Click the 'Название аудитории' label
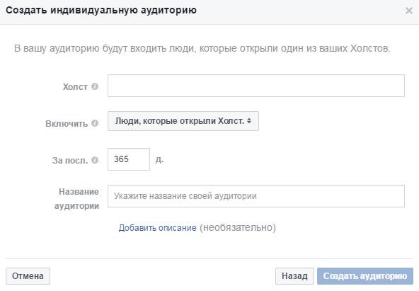Viewport: 419px width, 291px height. (x=76, y=199)
